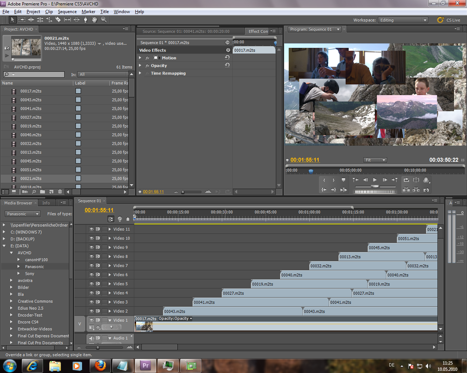Image resolution: width=467 pixels, height=373 pixels.
Task: Click the trash Clear icon in Project panel
Action: (x=60, y=192)
